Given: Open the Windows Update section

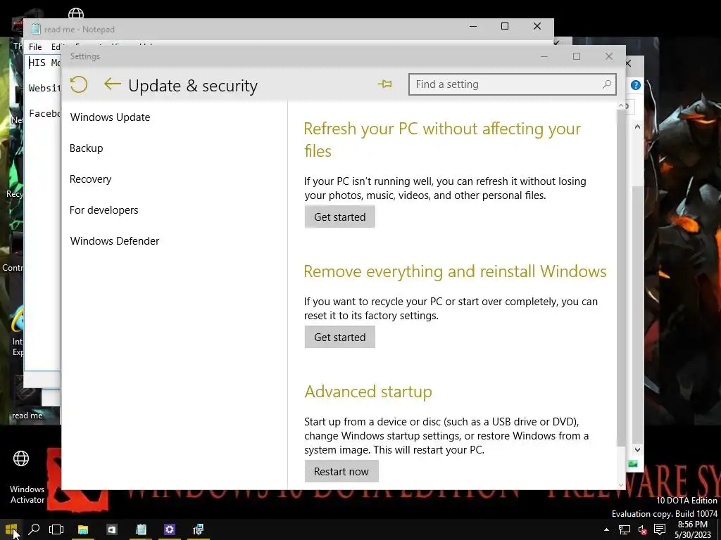Looking at the screenshot, I should [110, 117].
